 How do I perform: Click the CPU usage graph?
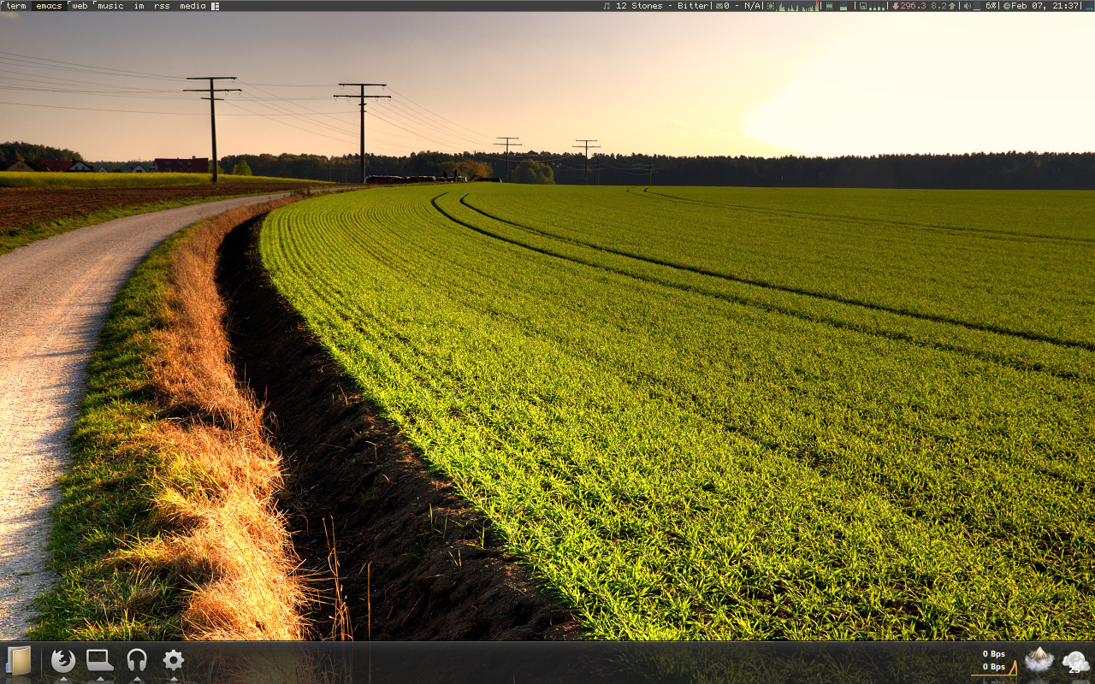pos(799,6)
